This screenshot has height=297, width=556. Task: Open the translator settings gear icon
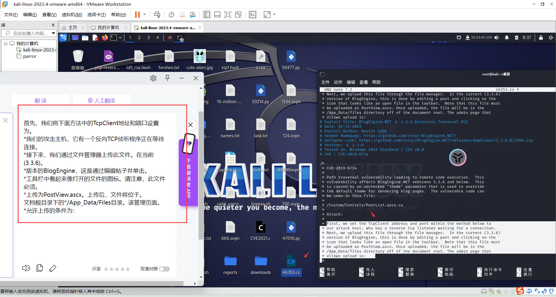(153, 78)
